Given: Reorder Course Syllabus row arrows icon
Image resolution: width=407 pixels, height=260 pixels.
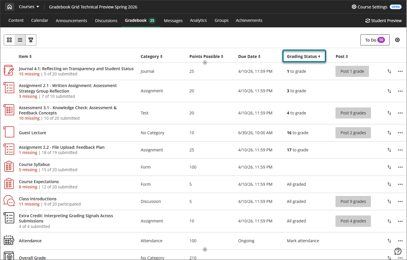Looking at the screenshot, I should pyautogui.click(x=389, y=167).
